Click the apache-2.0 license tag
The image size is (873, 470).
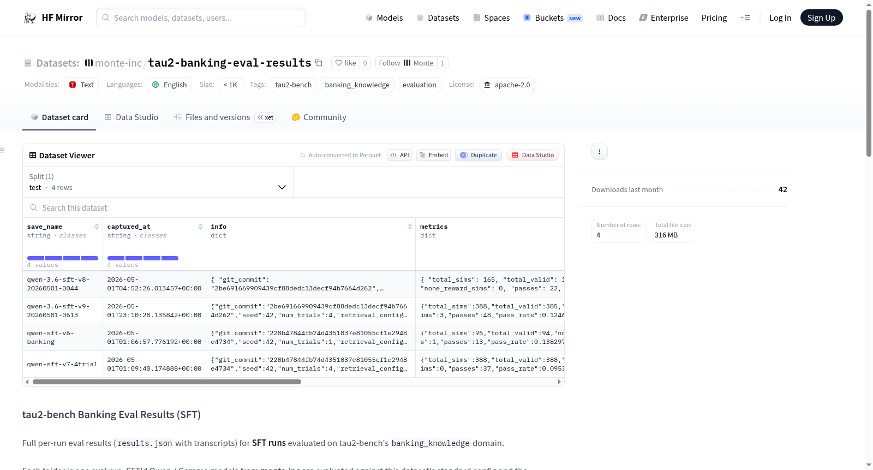[507, 85]
